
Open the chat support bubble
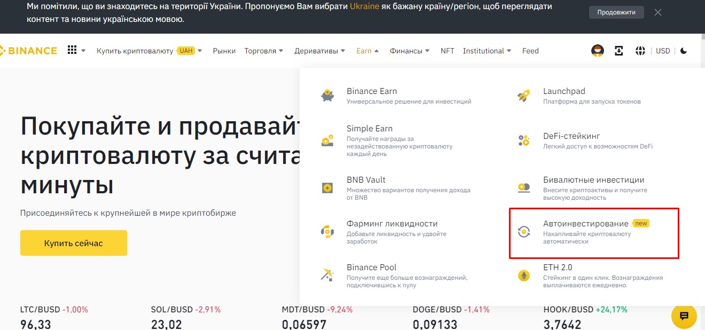pyautogui.click(x=684, y=316)
